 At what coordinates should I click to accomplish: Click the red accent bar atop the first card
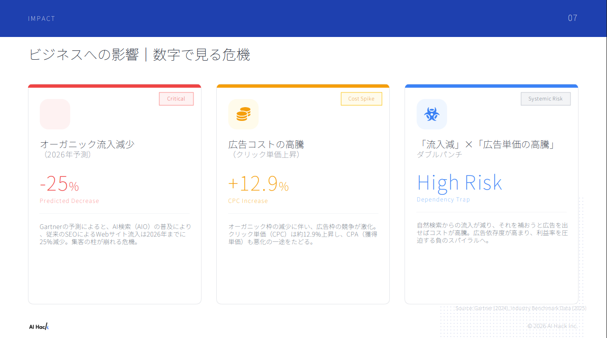114,86
